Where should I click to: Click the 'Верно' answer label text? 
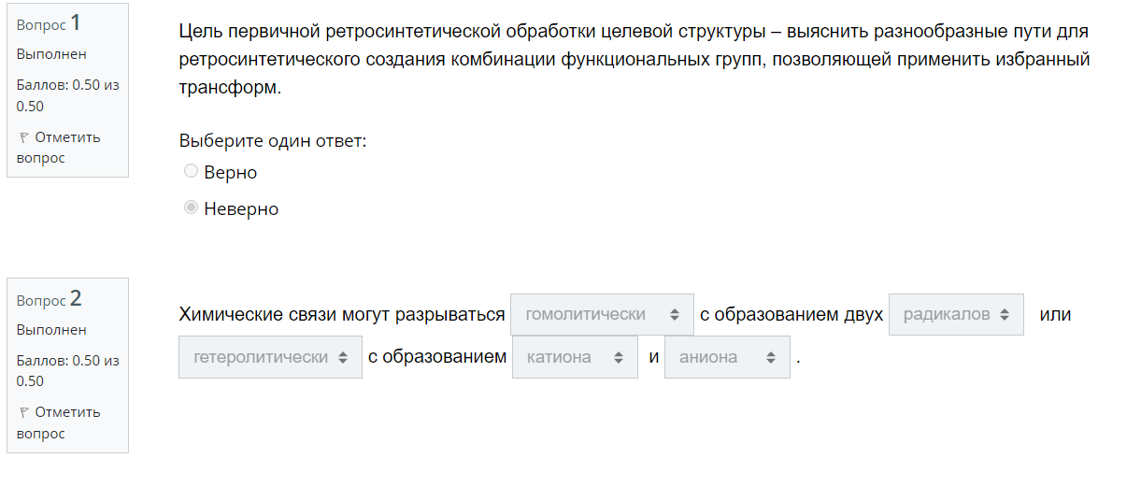pyautogui.click(x=230, y=172)
